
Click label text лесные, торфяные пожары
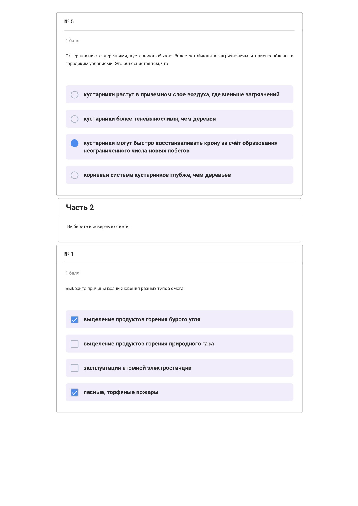click(x=121, y=392)
